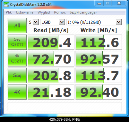Click 4K Q32T1 write value 92.57
Image resolution: width=129 pixels, height=122 pixels.
[99, 59]
